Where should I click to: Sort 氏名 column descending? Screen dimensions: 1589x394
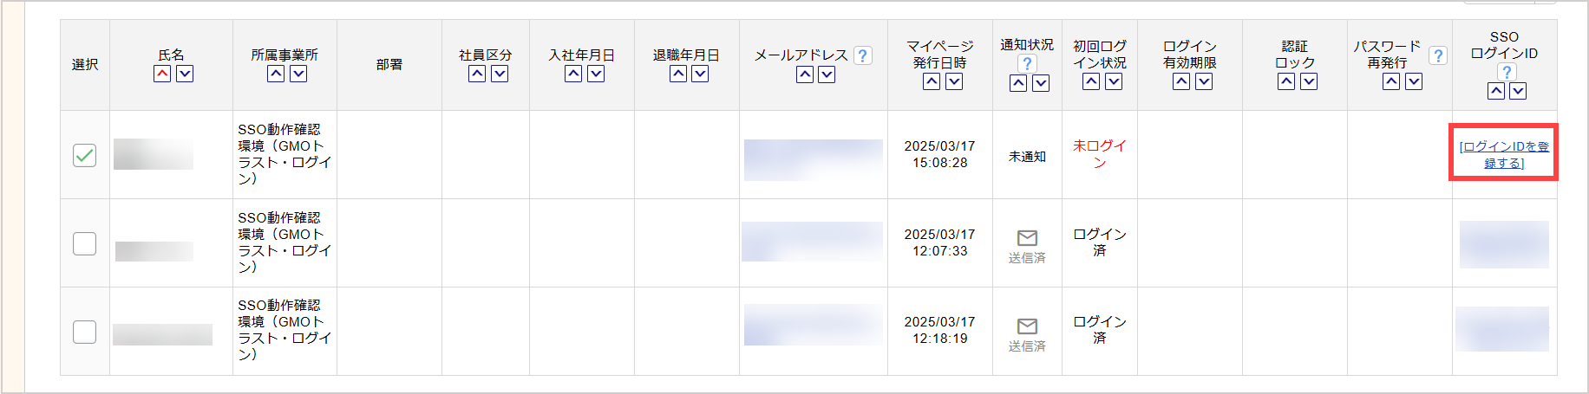click(x=185, y=74)
